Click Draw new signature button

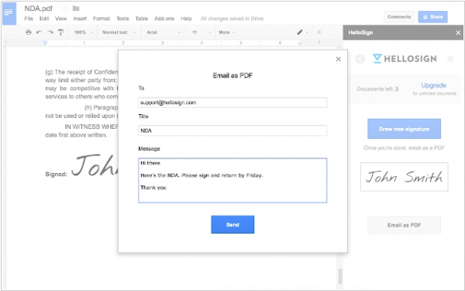[404, 129]
